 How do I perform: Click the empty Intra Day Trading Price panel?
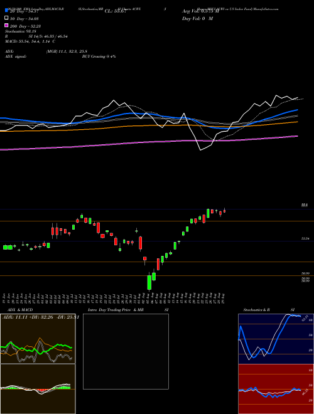coord(126,351)
